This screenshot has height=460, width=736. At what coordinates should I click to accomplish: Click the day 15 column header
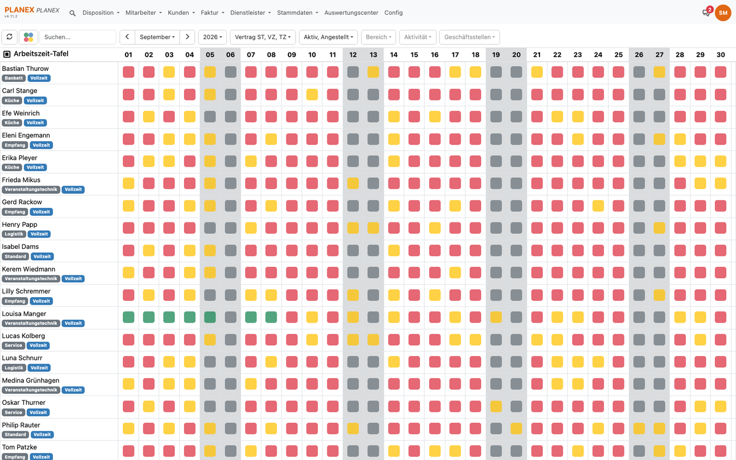click(x=414, y=55)
